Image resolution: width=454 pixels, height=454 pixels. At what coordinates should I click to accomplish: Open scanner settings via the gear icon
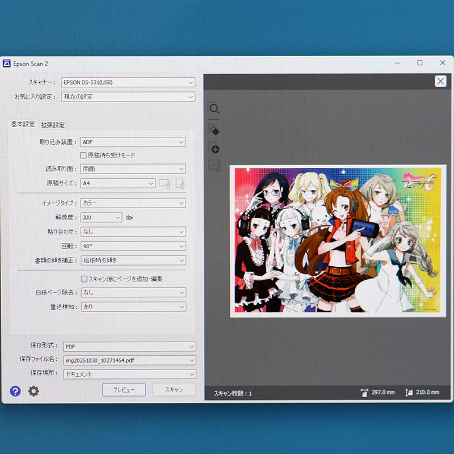pyautogui.click(x=32, y=391)
